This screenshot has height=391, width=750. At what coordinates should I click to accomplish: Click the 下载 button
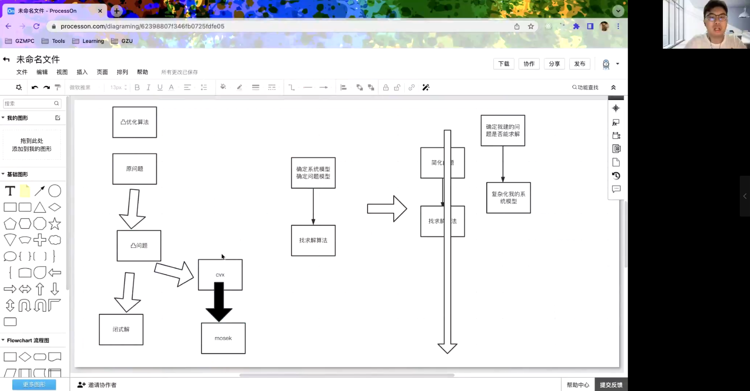[504, 64]
